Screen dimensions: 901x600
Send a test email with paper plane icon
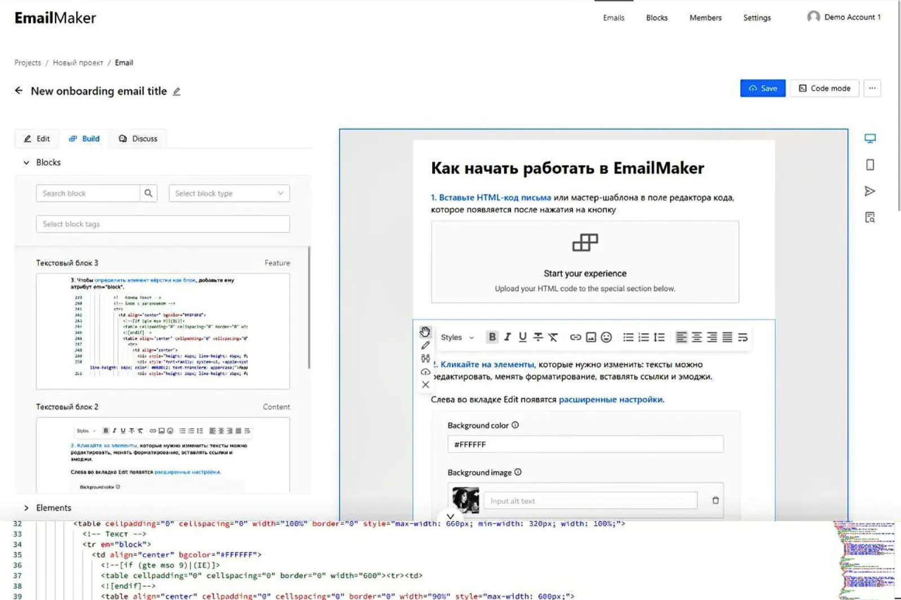coord(870,191)
